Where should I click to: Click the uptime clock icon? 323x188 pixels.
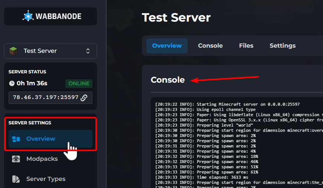coord(12,83)
